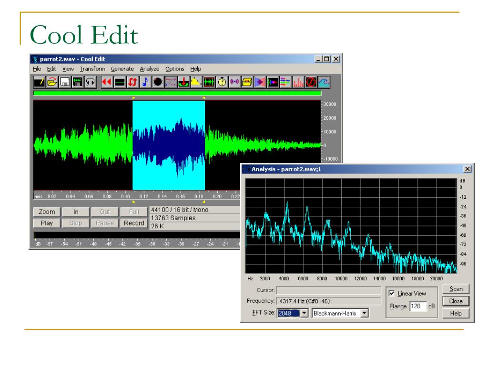Click the "13763 Samples" text

tap(173, 218)
